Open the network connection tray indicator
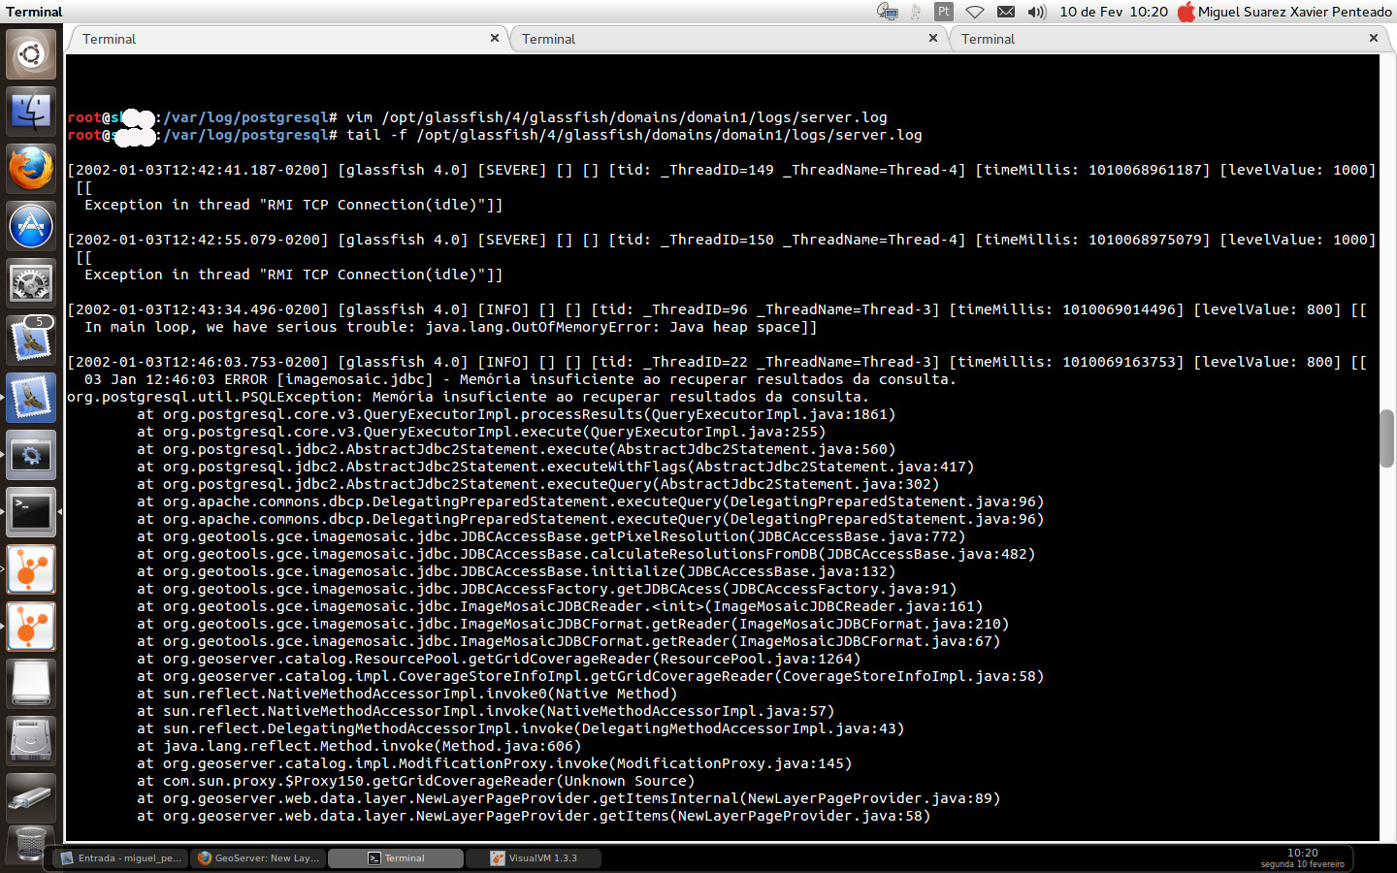Viewport: 1397px width, 873px height. (x=888, y=12)
